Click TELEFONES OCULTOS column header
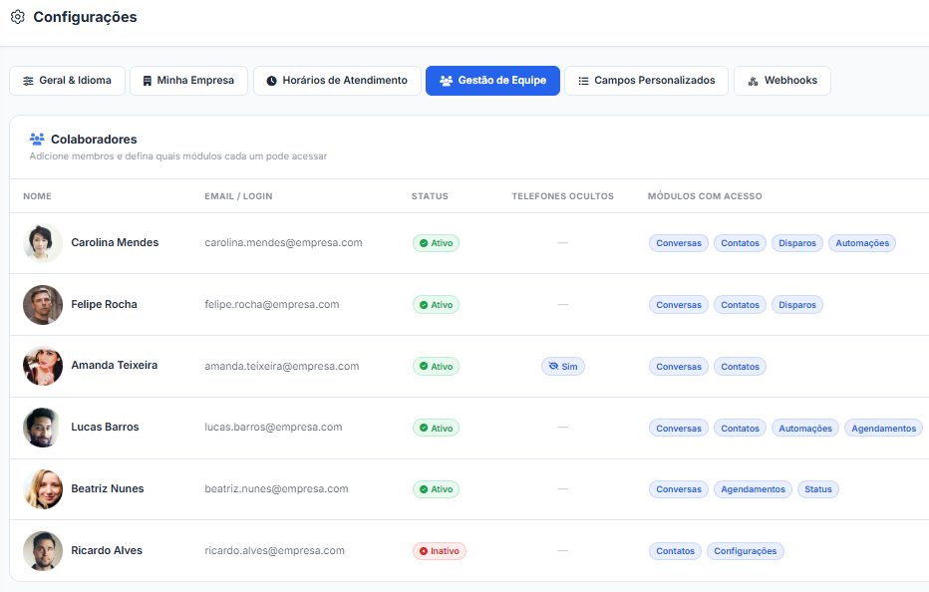Screen dimensions: 929x592 pyautogui.click(x=563, y=196)
